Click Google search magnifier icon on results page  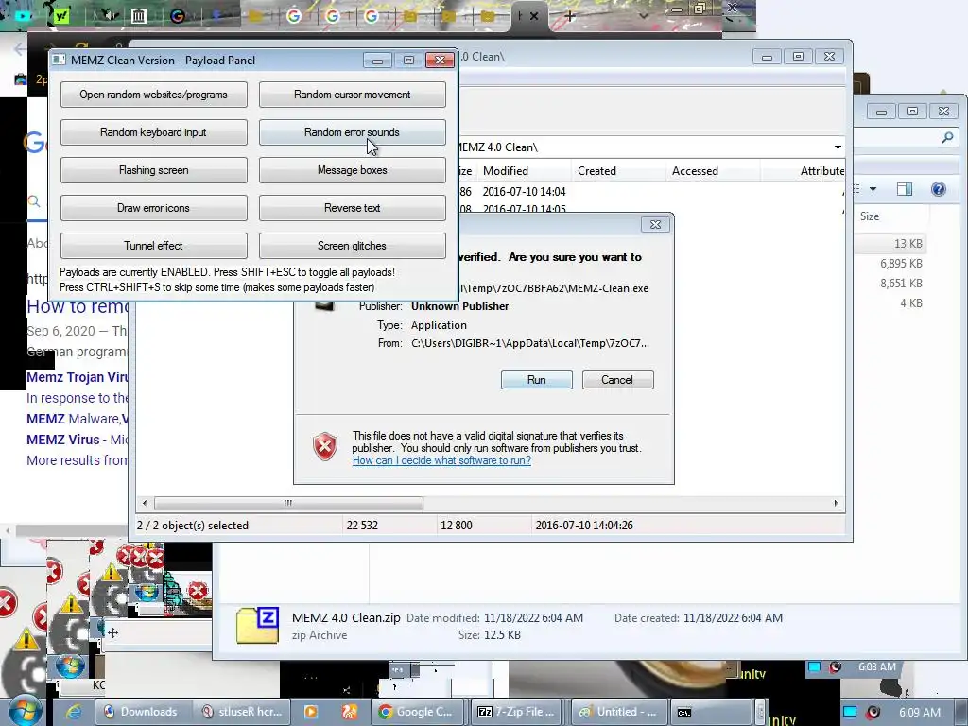34,200
